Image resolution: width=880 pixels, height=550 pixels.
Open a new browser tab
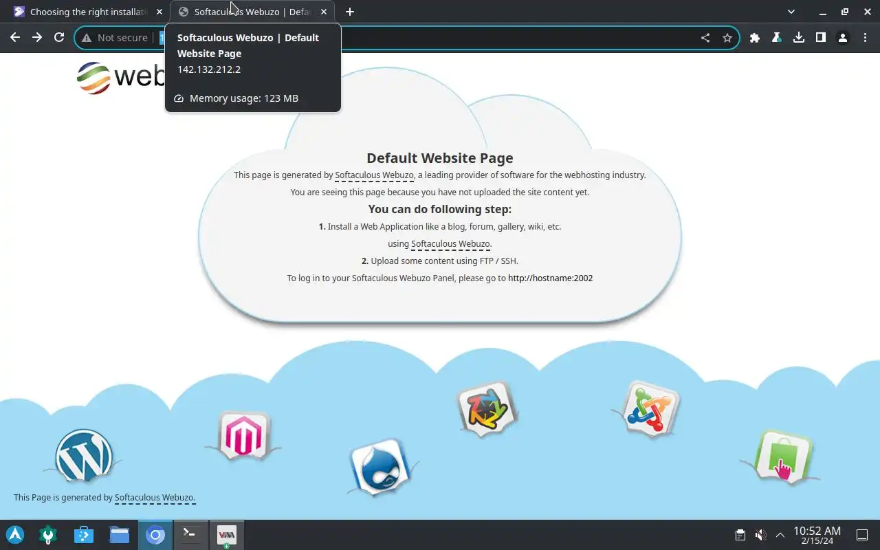click(350, 12)
